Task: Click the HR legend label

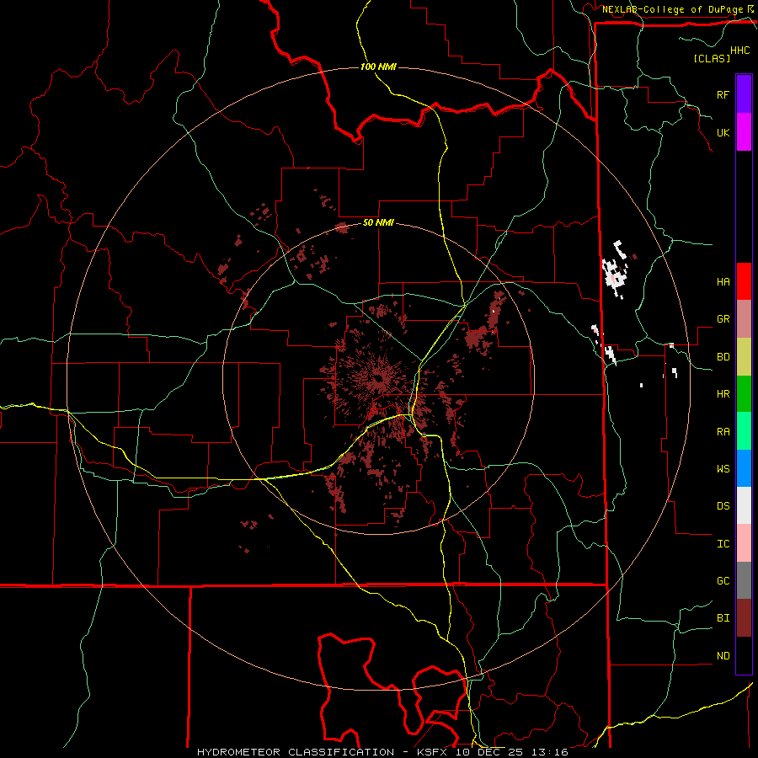Action: click(x=723, y=394)
